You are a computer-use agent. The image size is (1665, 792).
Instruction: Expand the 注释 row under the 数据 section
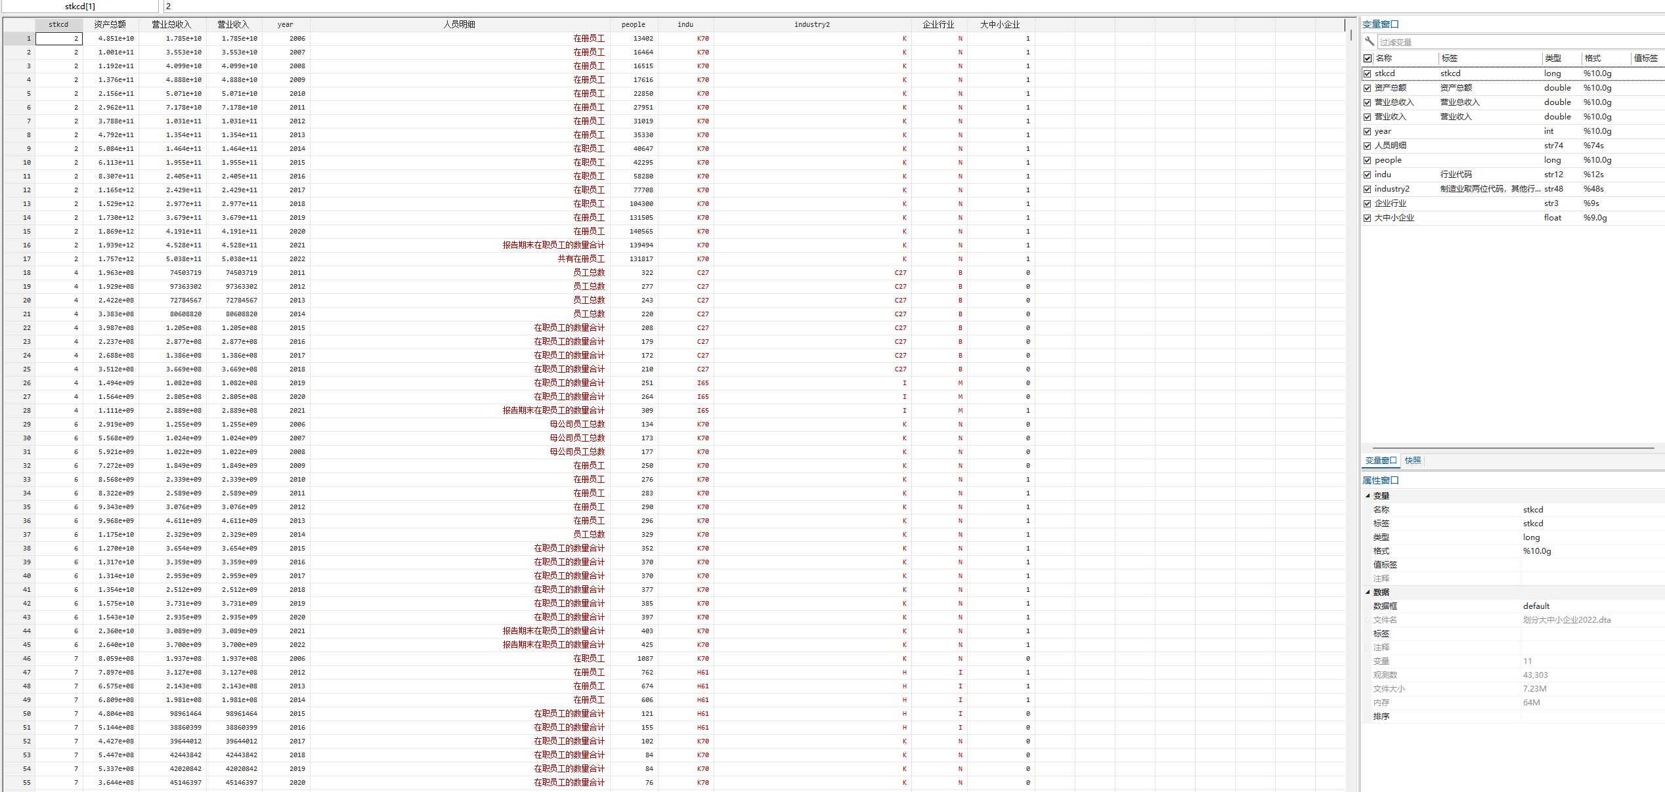[1368, 648]
